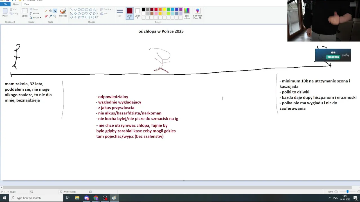Open the Paste dropdown arrow

5,18
